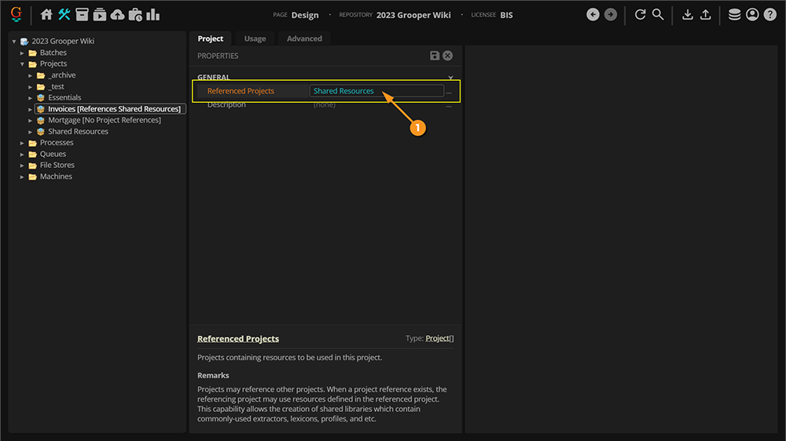Open the Batches archive-box icon
The width and height of the screenshot is (786, 441).
click(x=82, y=14)
